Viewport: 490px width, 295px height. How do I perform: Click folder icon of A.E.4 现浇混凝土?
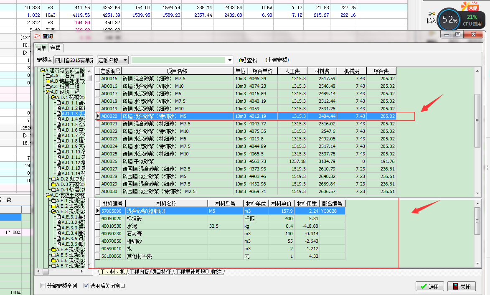pyautogui.click(x=53, y=249)
